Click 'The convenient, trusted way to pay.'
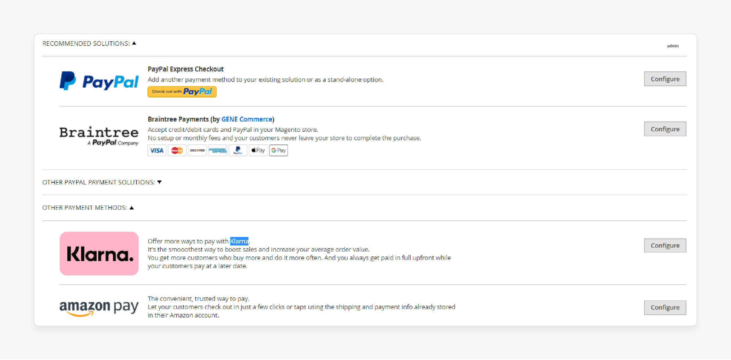The width and height of the screenshot is (731, 360). [x=199, y=299]
